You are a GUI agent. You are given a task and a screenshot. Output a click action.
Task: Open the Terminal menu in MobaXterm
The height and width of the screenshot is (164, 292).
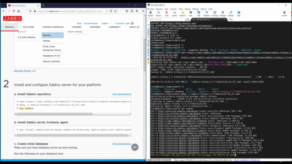[151, 9]
